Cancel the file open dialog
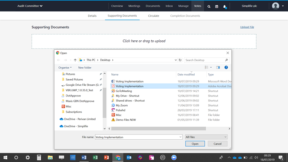 [x=217, y=144]
